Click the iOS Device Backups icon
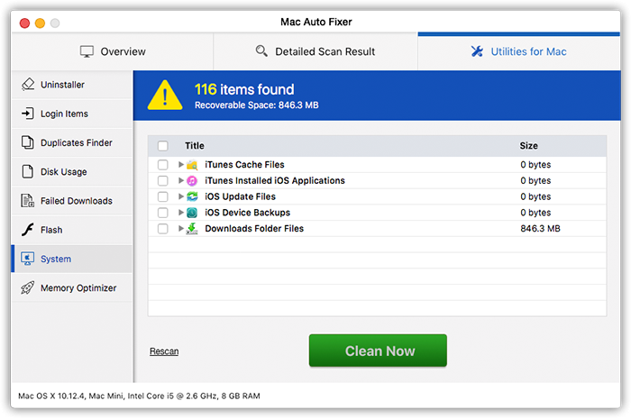Viewport: 631px width, 419px height. tap(192, 213)
